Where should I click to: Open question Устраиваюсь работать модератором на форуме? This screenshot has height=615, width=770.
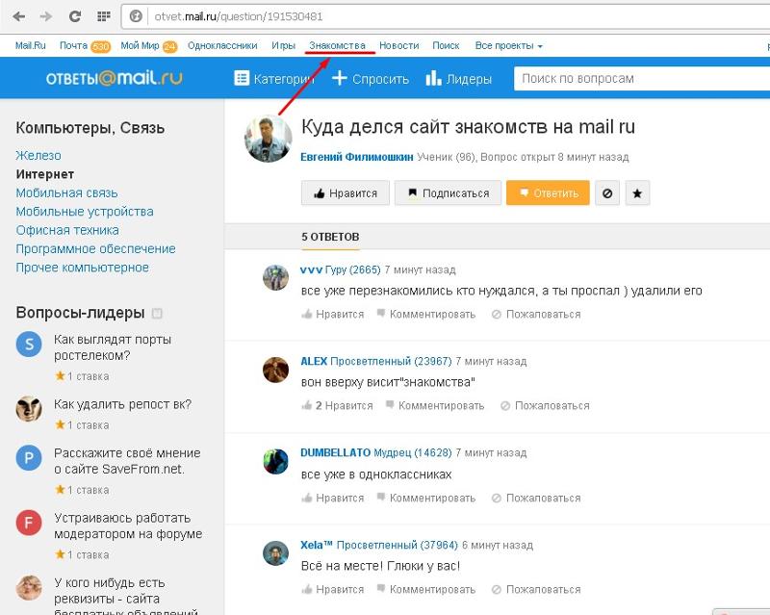128,525
